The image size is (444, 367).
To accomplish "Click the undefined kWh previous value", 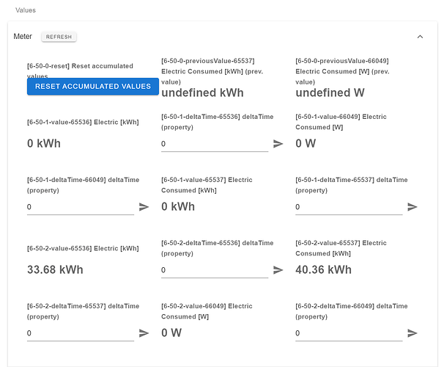I will click(x=202, y=93).
